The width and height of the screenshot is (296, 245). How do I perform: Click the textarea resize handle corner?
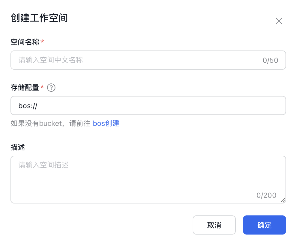(x=283, y=200)
